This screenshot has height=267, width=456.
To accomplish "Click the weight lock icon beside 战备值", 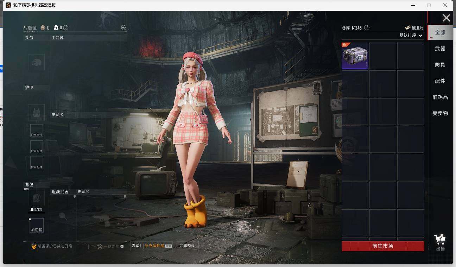I will (56, 28).
